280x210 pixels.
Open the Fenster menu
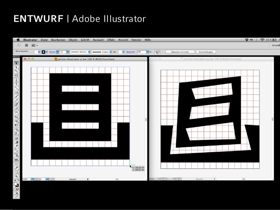[136, 40]
